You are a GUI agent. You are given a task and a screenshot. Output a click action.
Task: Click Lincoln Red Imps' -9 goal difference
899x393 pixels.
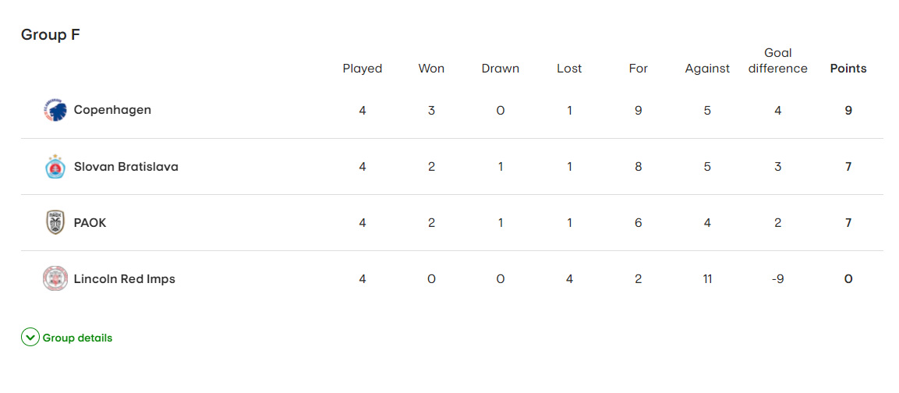point(777,278)
